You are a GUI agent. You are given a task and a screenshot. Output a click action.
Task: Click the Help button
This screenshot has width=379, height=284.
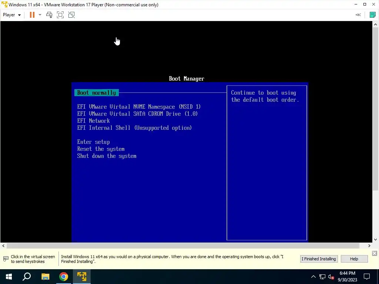[354, 259]
